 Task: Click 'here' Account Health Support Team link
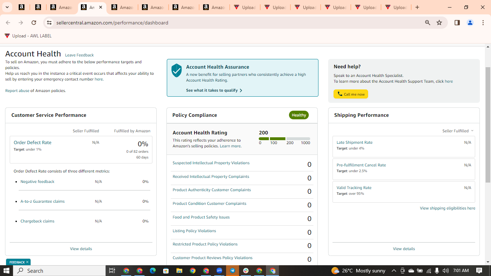[x=449, y=81]
